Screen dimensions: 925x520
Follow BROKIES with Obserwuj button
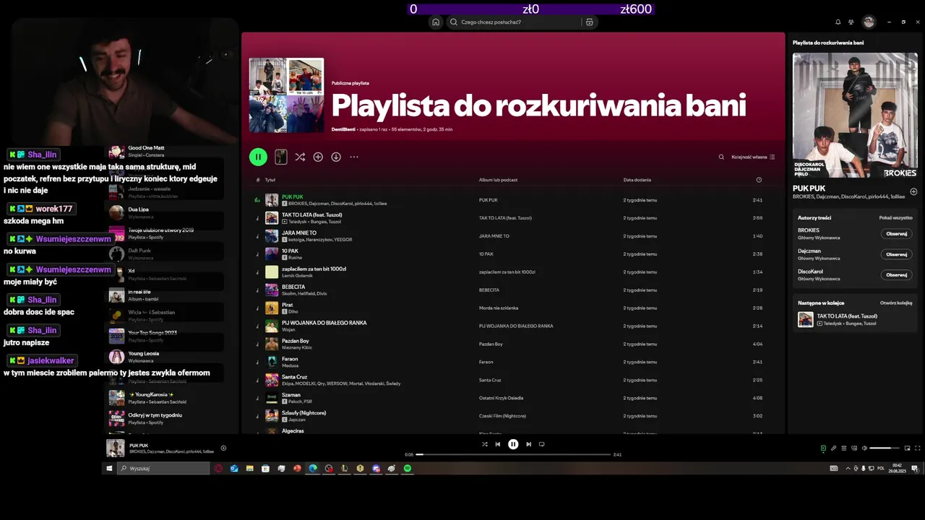click(897, 233)
